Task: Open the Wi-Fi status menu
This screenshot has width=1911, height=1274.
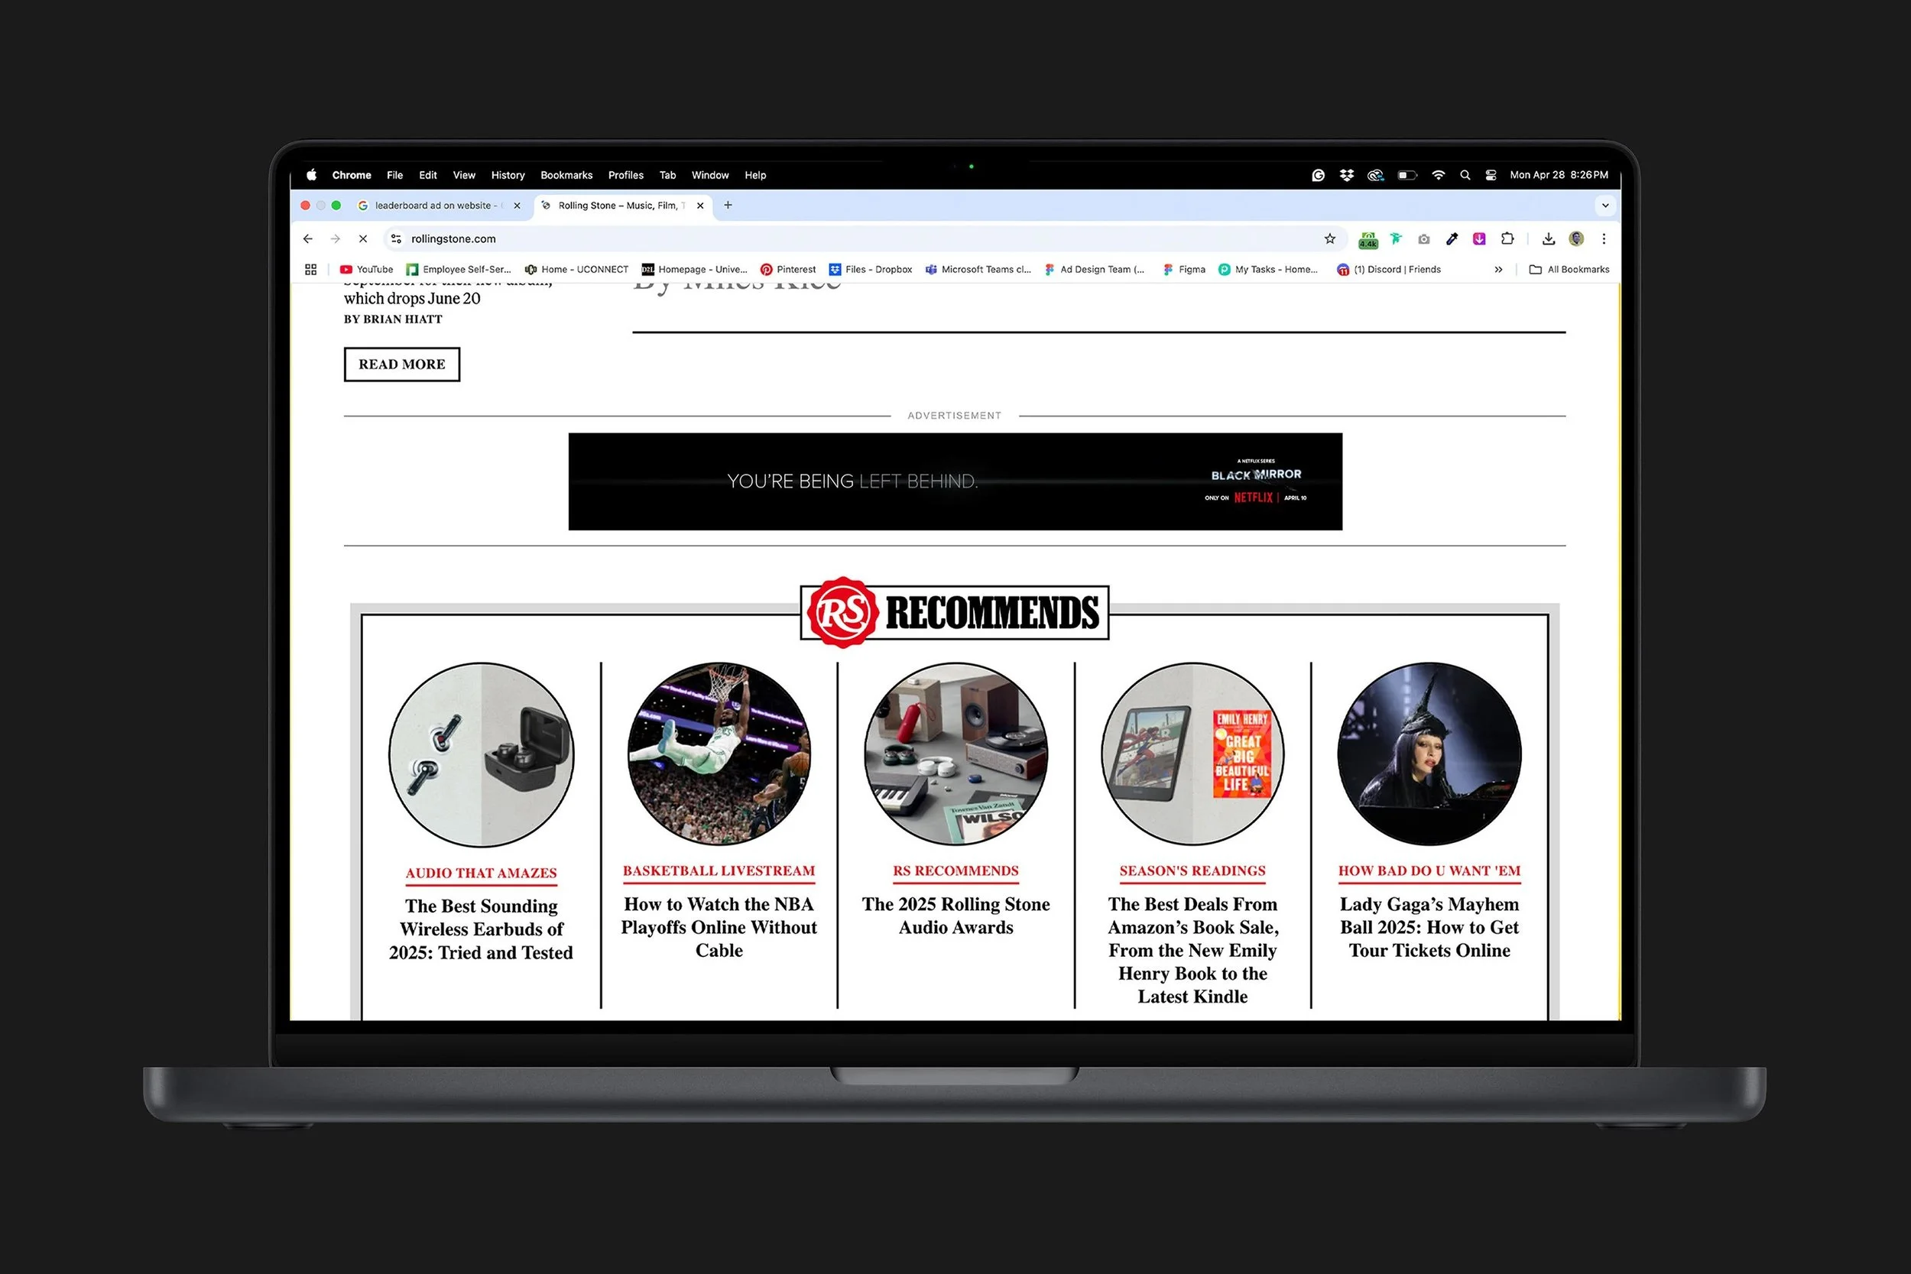Action: tap(1438, 176)
